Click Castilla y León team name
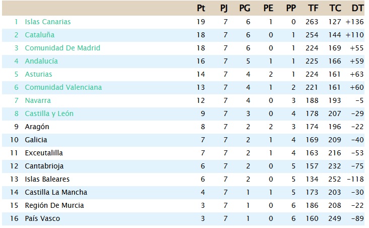Viewport: 369px width, 228px height. [x=49, y=113]
